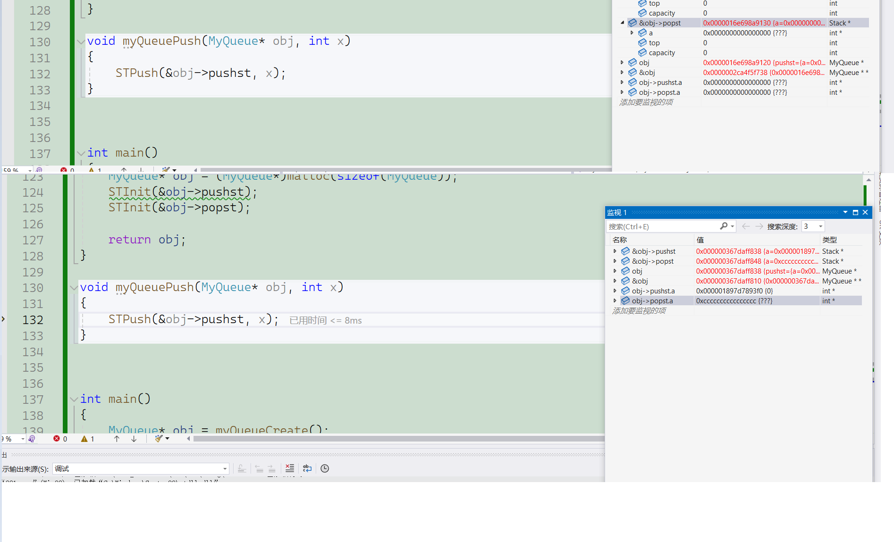Click the up arrow of vertical editor scrollbar
The width and height of the screenshot is (894, 542).
(x=869, y=180)
